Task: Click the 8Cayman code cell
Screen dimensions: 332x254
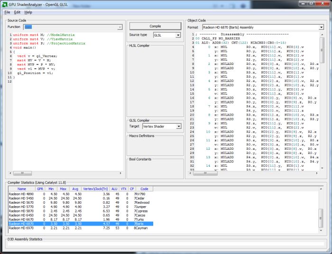Action: (x=141, y=228)
